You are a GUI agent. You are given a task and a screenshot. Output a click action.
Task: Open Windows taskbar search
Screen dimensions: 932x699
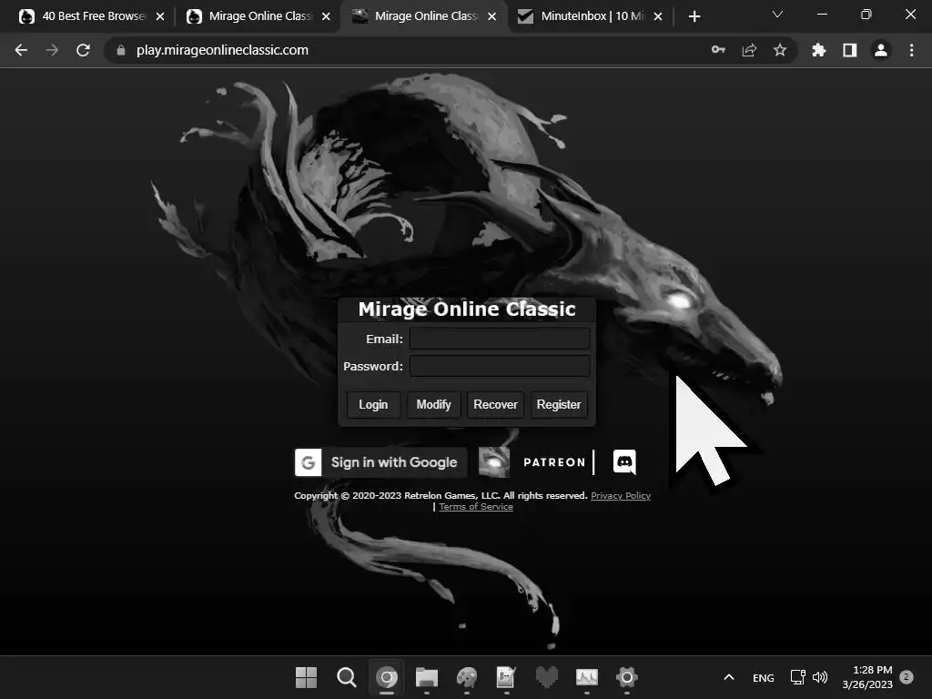(347, 677)
